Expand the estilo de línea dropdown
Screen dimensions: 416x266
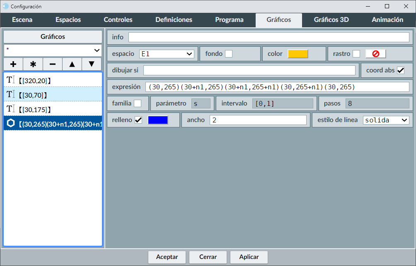[386, 120]
